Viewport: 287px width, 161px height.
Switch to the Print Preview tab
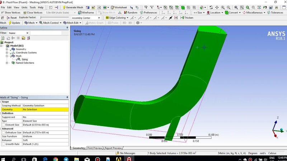[x=95, y=148]
